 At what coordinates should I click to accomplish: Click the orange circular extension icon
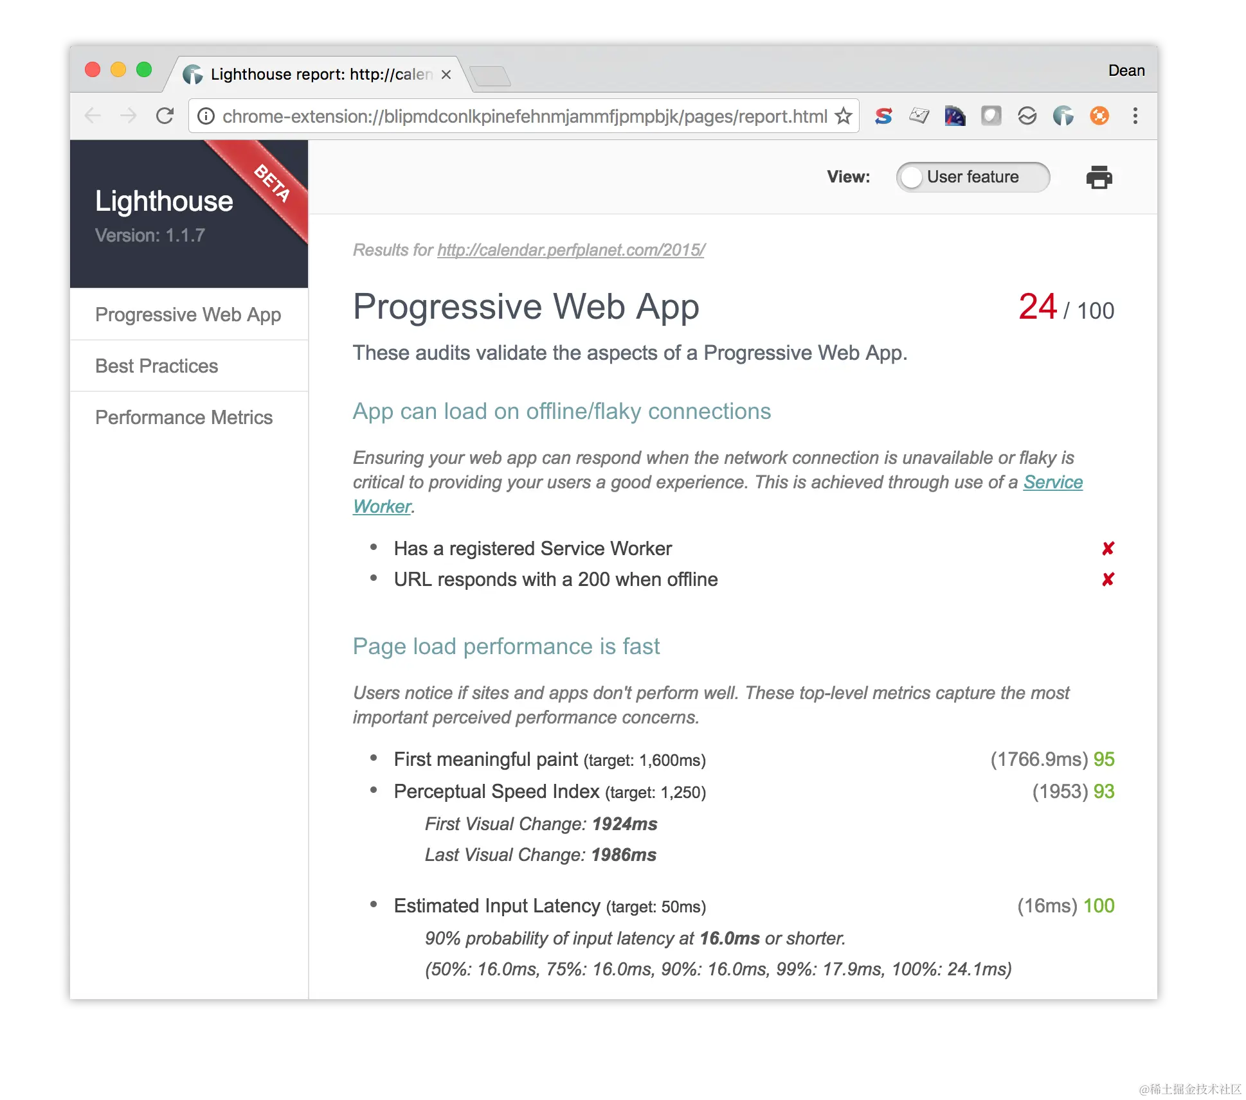pyautogui.click(x=1099, y=116)
